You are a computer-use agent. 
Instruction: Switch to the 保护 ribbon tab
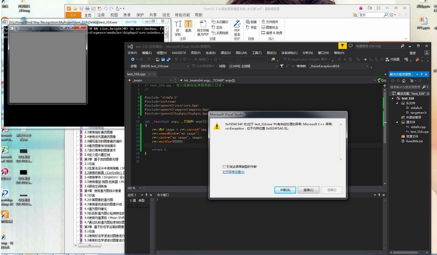point(140,15)
